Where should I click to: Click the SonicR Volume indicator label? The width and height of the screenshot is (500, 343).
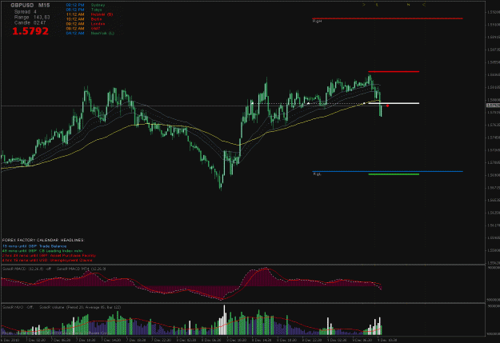tap(80, 307)
